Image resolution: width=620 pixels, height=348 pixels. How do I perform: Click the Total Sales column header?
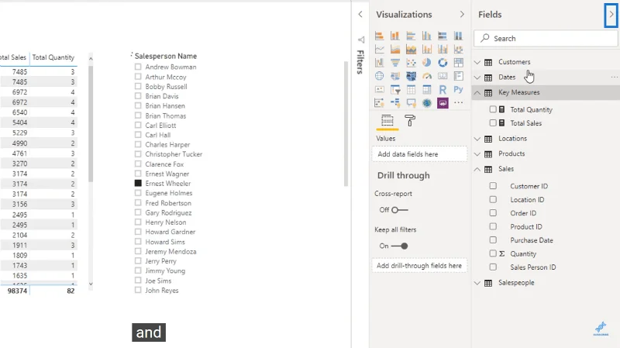(13, 57)
